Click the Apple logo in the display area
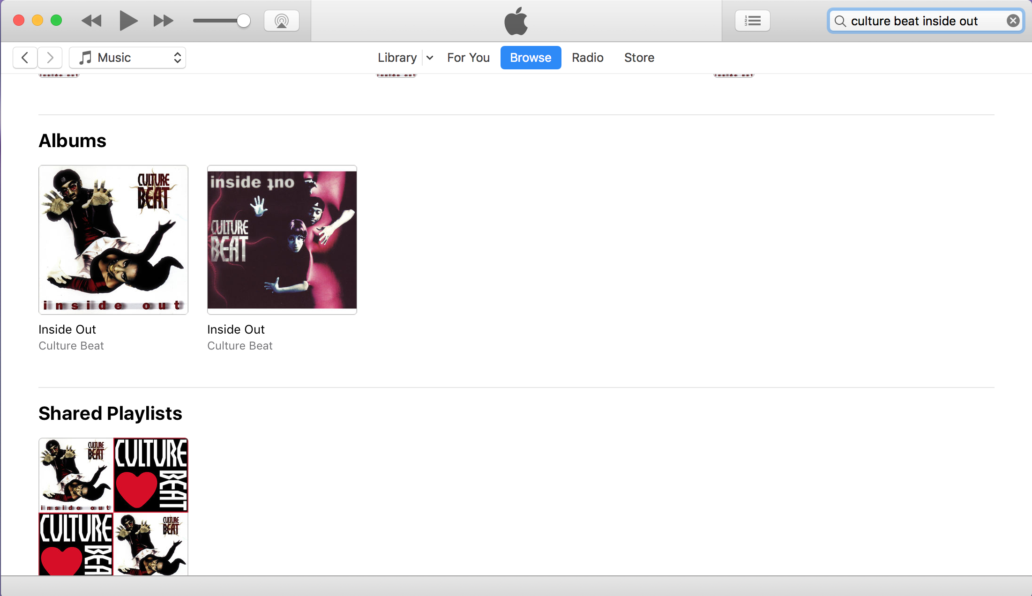Viewport: 1032px width, 596px height. [x=516, y=21]
